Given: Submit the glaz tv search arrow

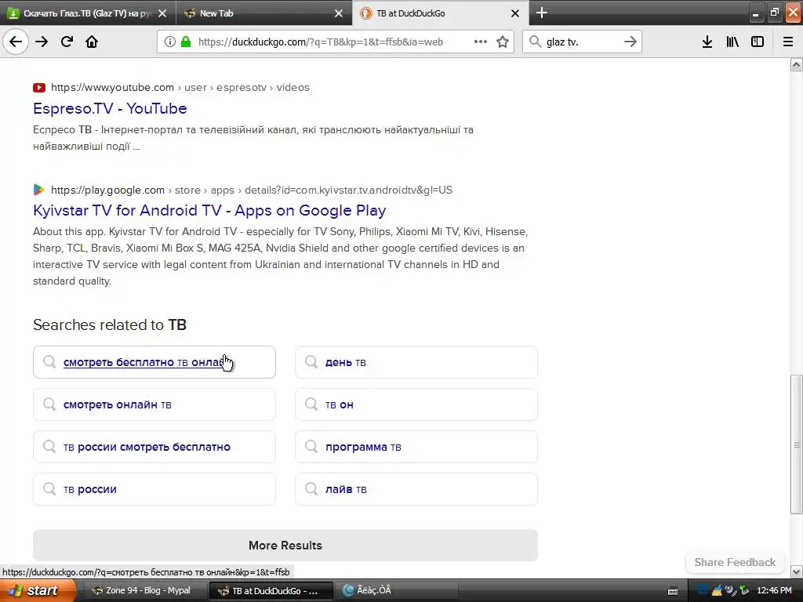Looking at the screenshot, I should pos(630,42).
